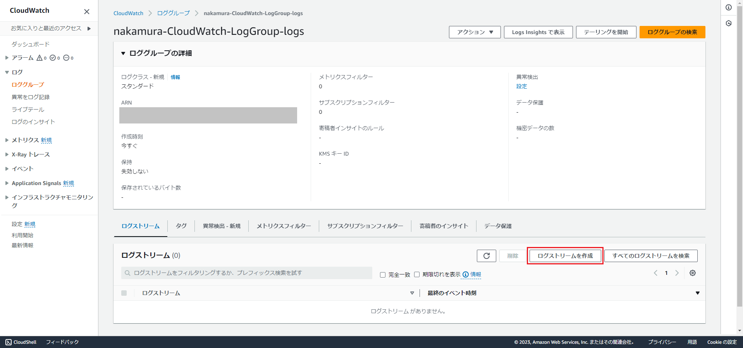This screenshot has height=348, width=743.
Task: Go to next page of log streams
Action: coord(677,273)
